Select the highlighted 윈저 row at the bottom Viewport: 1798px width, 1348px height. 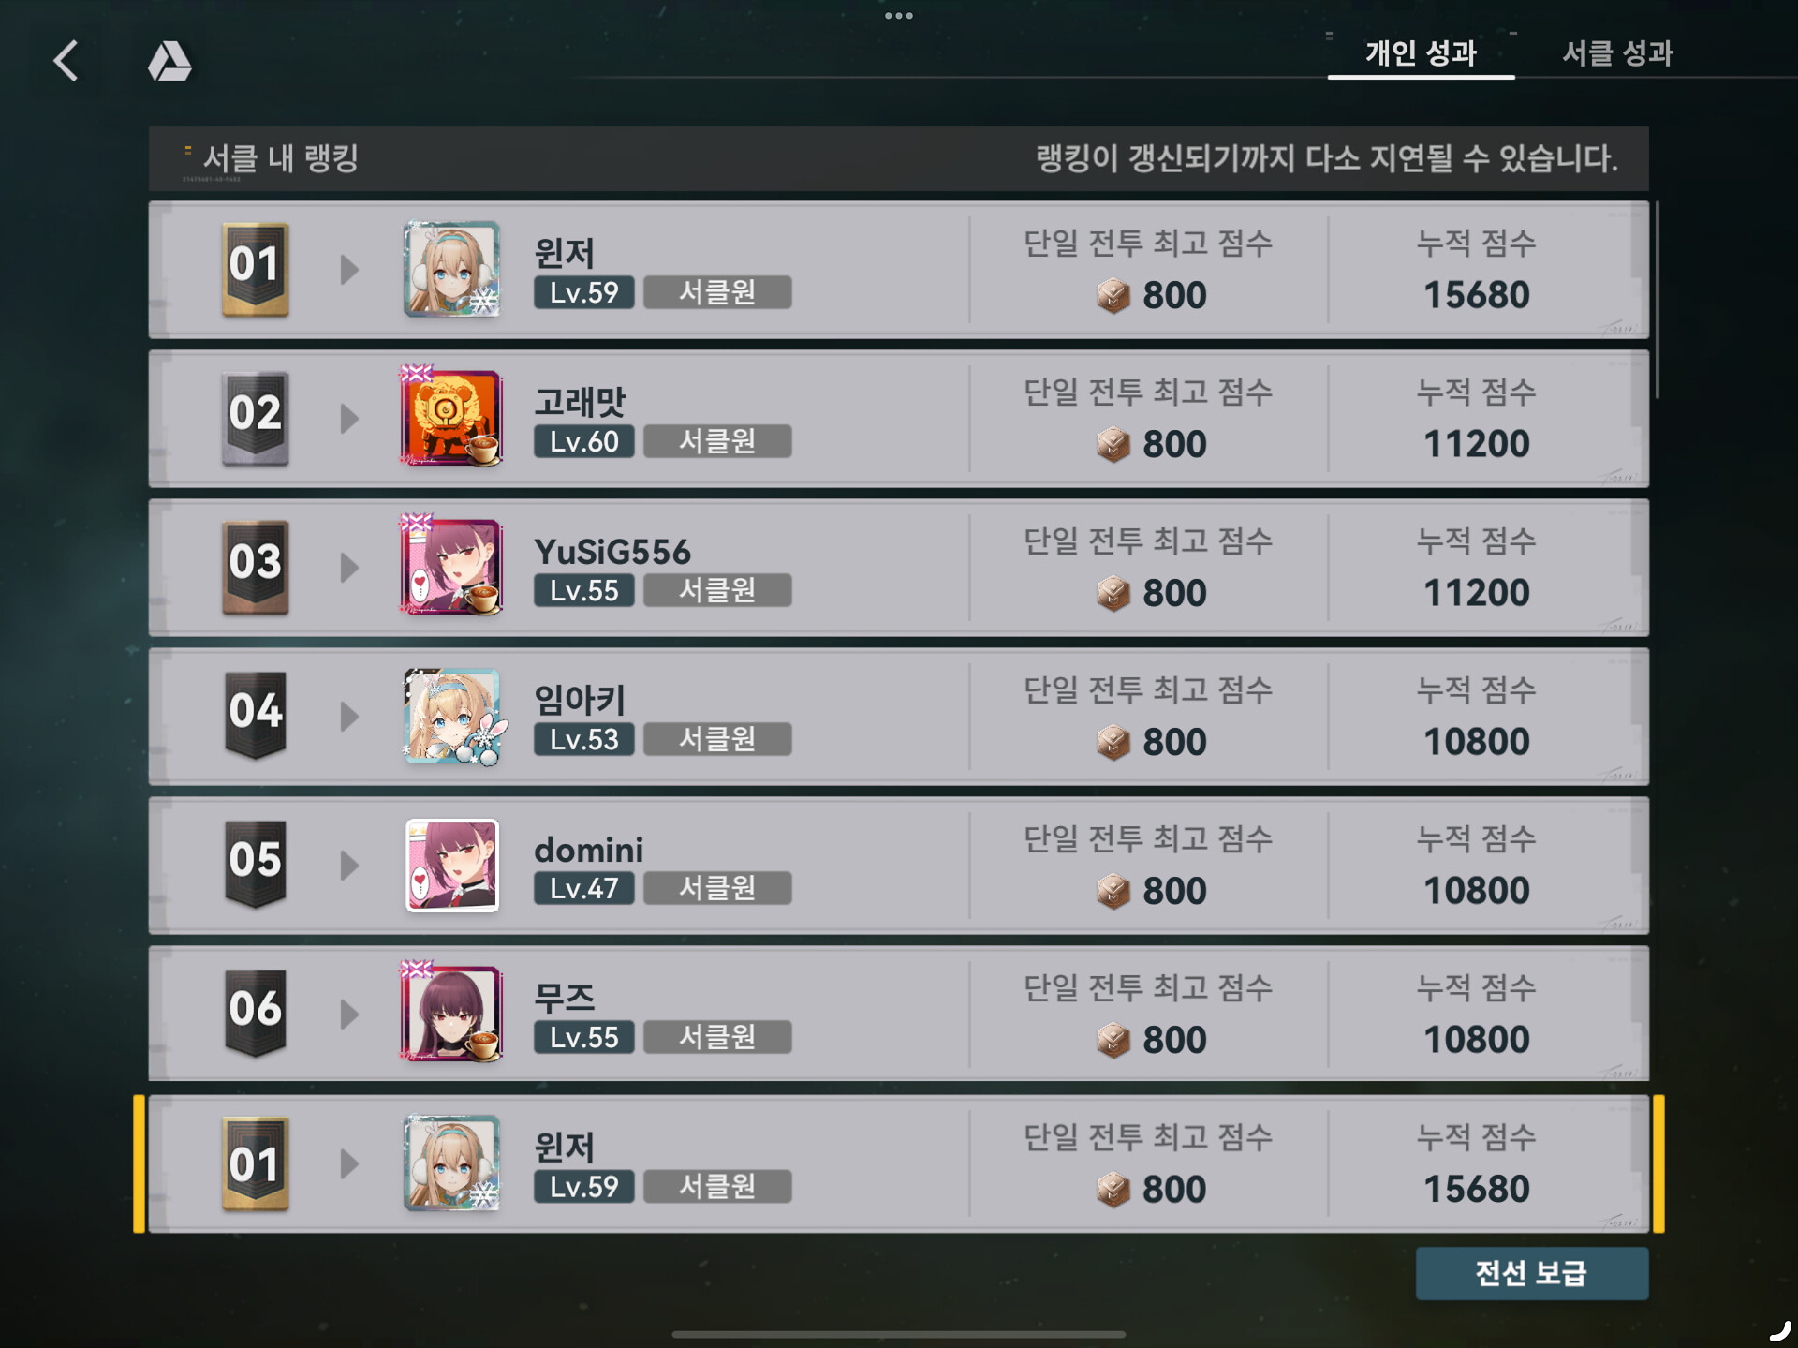click(x=898, y=1163)
